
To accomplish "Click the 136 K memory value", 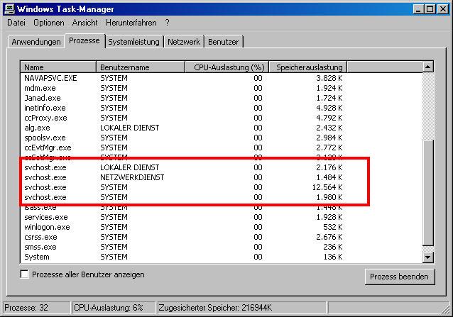I will click(x=333, y=257).
